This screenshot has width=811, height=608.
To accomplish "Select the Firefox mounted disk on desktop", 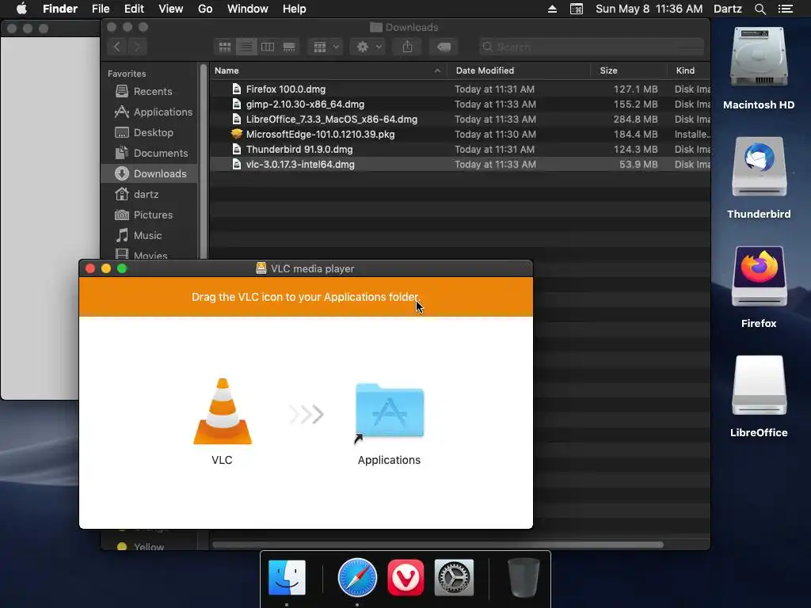I will 759,276.
